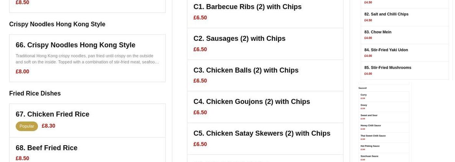Pick C3. Chicken Balls with Chips
The width and height of the screenshot is (455, 162).
tap(246, 70)
